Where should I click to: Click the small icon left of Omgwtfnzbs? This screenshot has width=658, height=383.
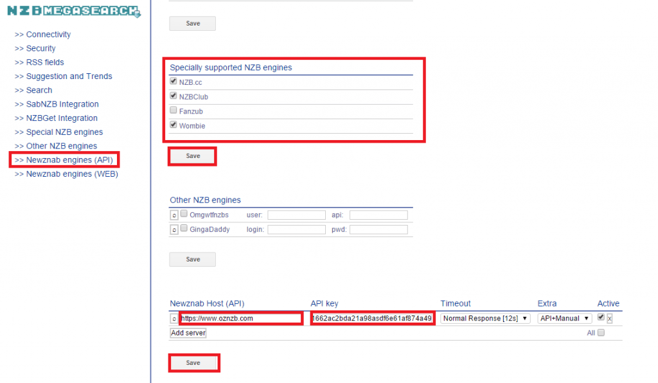click(x=173, y=214)
